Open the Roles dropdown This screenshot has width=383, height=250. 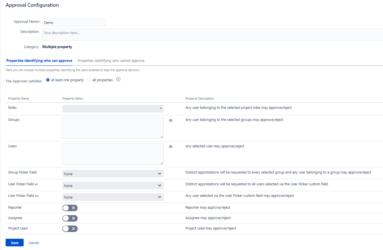point(113,108)
